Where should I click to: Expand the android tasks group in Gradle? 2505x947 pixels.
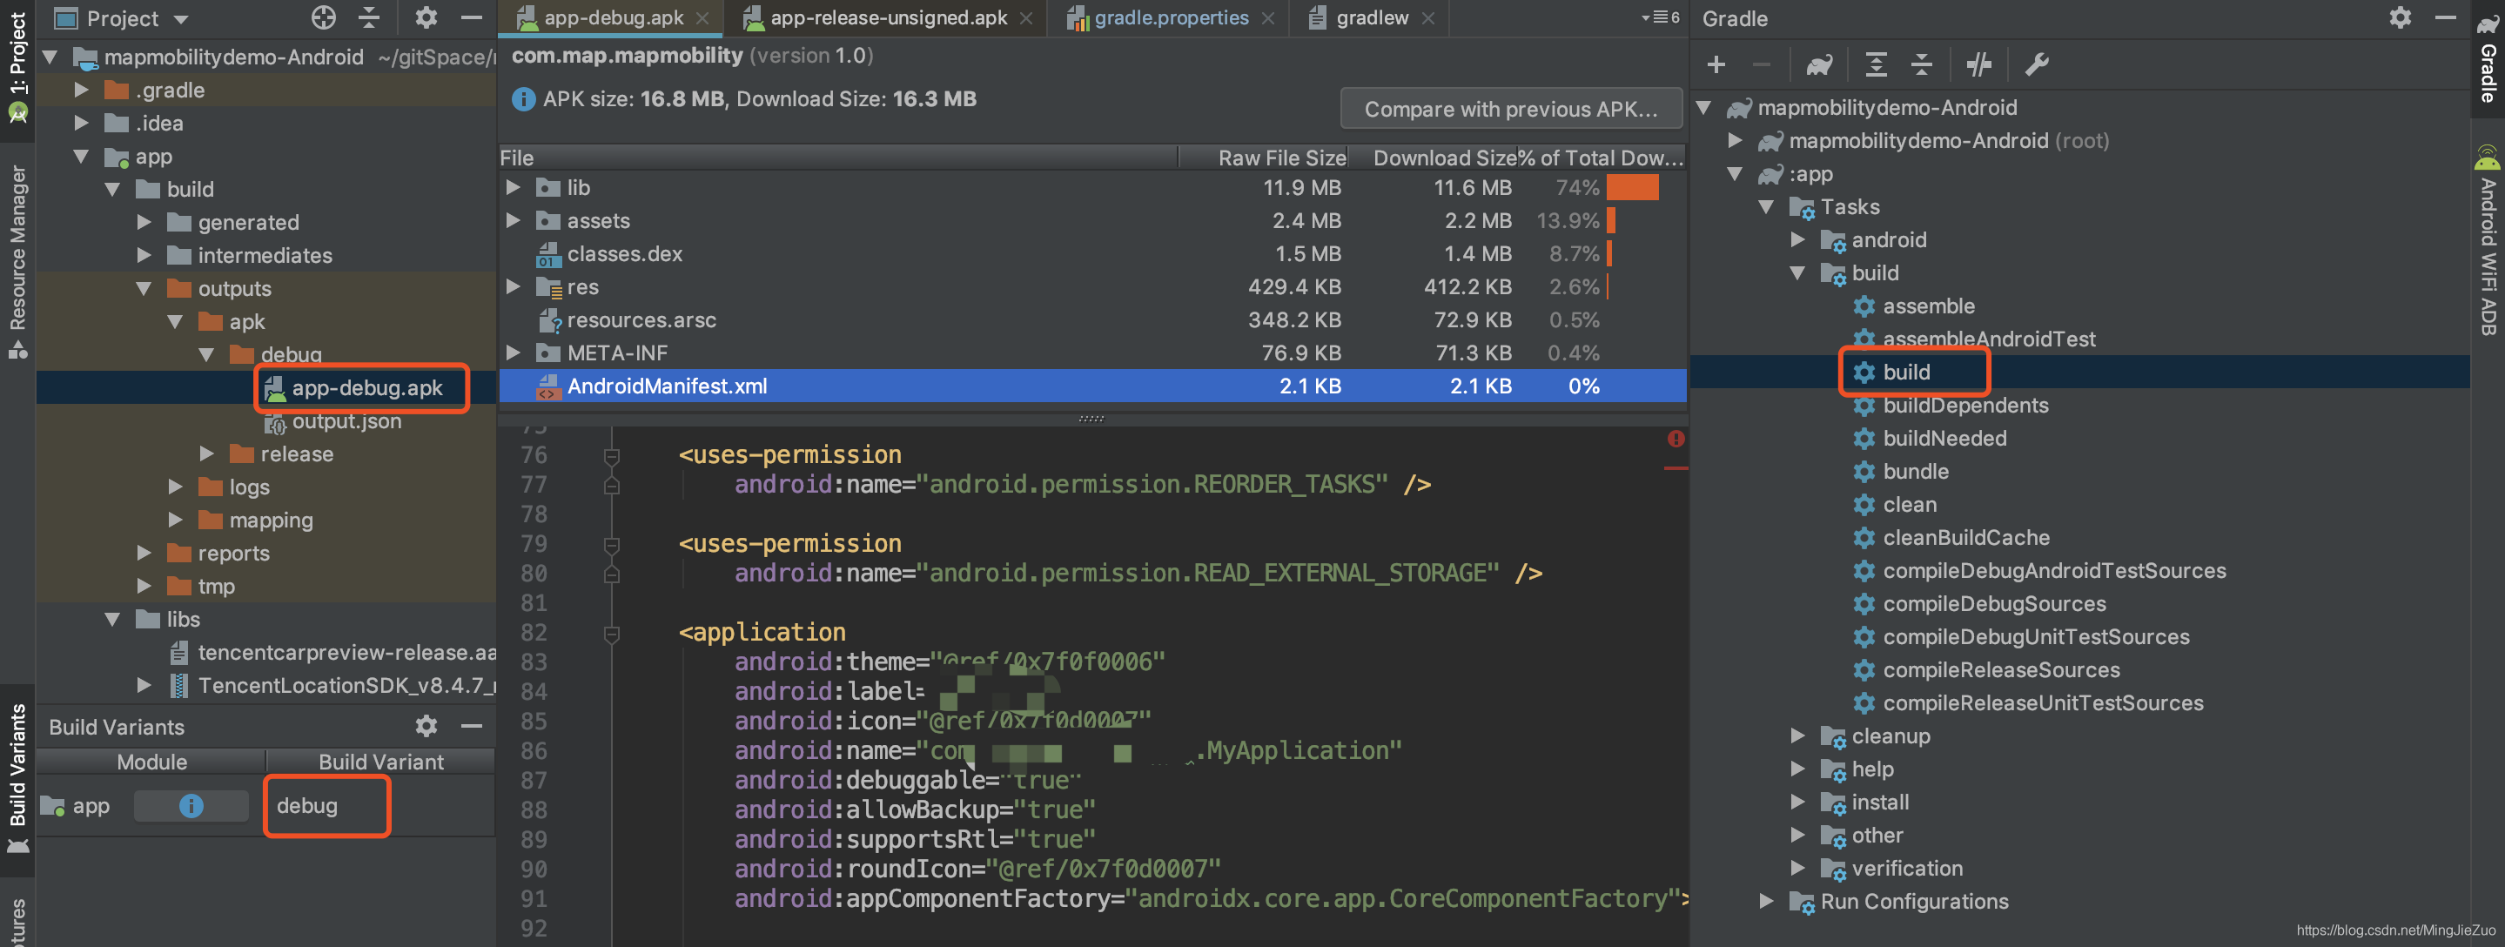pyautogui.click(x=1797, y=239)
